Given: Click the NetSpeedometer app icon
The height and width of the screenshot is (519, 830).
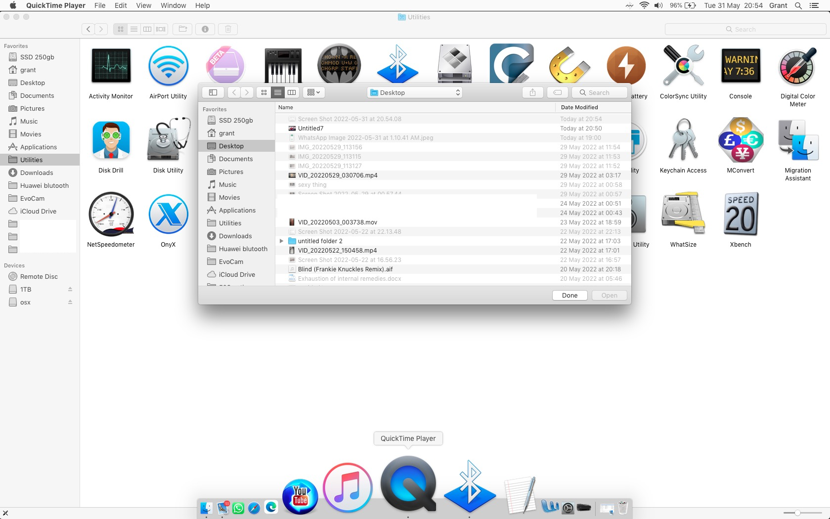Looking at the screenshot, I should coord(111,214).
